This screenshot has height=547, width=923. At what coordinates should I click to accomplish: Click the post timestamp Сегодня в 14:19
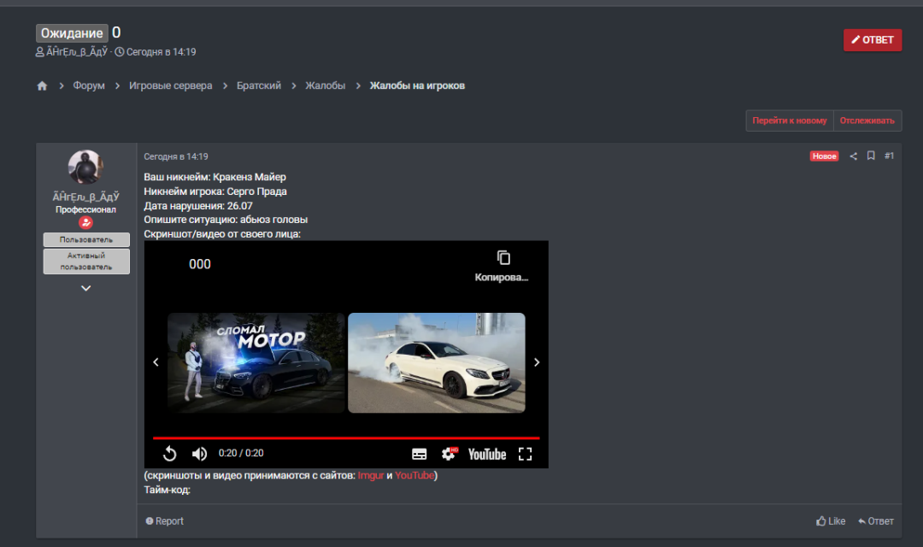tap(176, 156)
